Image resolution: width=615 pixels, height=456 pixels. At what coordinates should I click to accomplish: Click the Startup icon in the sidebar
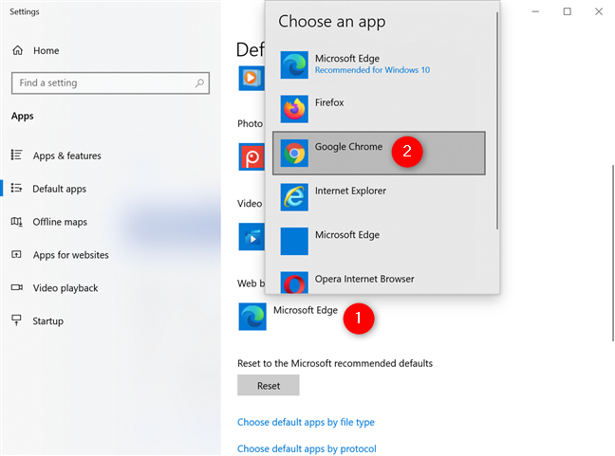pyautogui.click(x=16, y=320)
